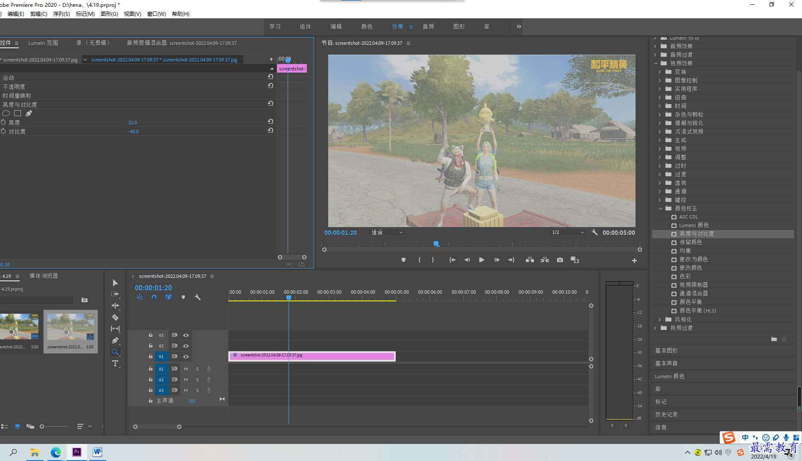Reset the 运动 motion effect

pyautogui.click(x=270, y=77)
